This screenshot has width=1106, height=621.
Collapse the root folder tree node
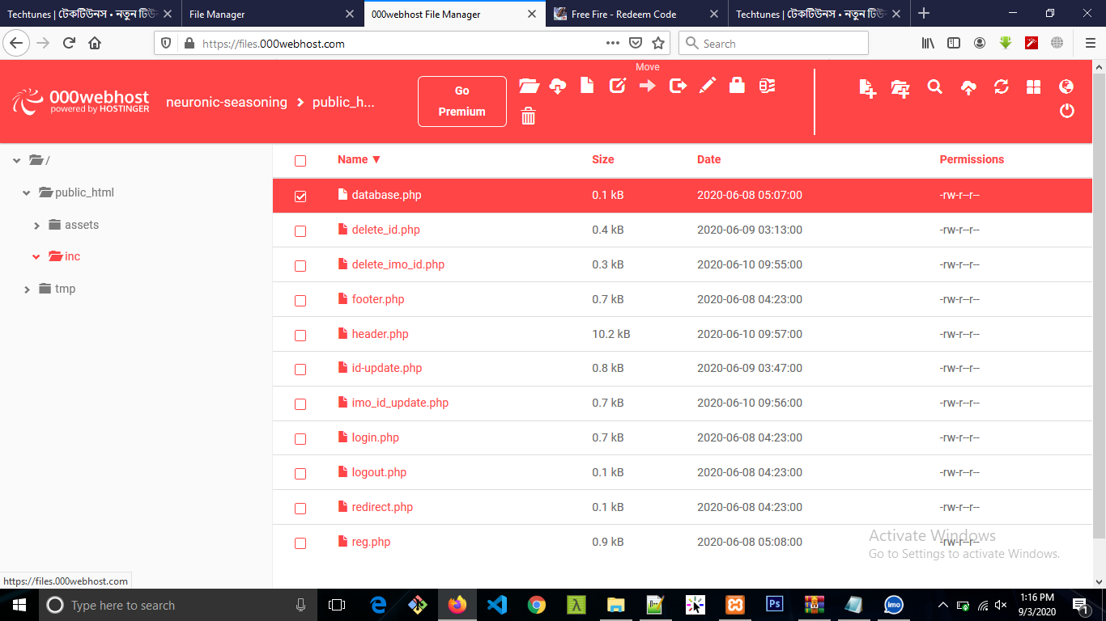point(17,161)
